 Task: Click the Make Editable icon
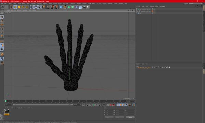click(2, 12)
